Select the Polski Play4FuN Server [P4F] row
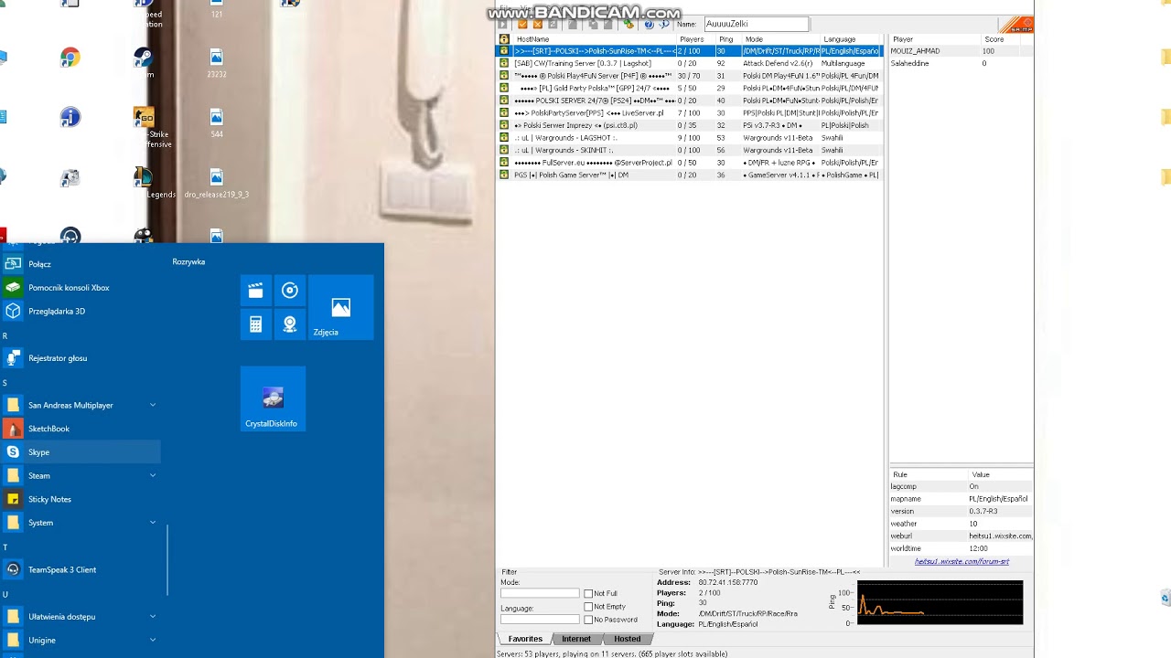1171x658 pixels. coord(689,76)
